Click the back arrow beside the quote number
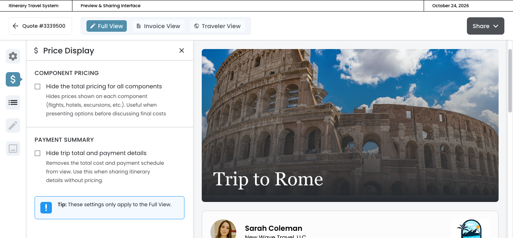513x238 pixels. point(15,26)
